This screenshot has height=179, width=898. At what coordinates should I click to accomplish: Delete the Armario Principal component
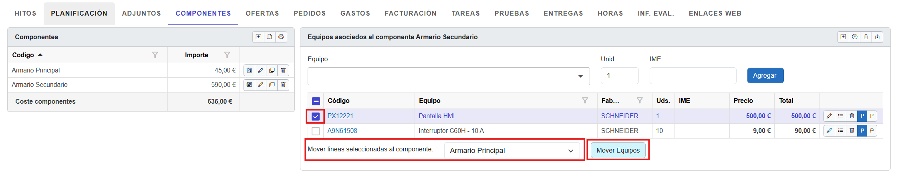tap(283, 70)
